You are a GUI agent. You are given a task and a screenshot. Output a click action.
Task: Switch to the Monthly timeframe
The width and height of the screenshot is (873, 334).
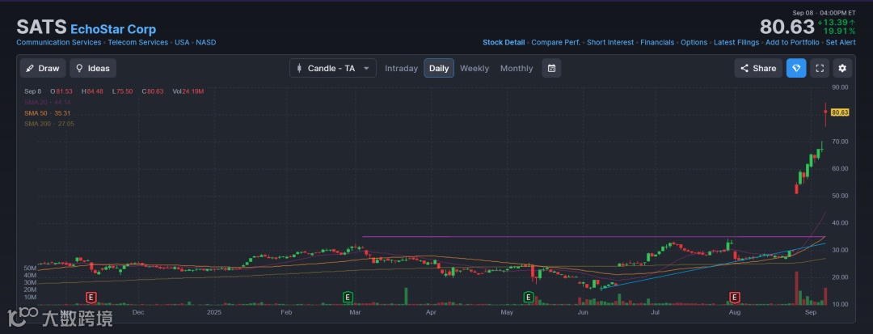[516, 68]
